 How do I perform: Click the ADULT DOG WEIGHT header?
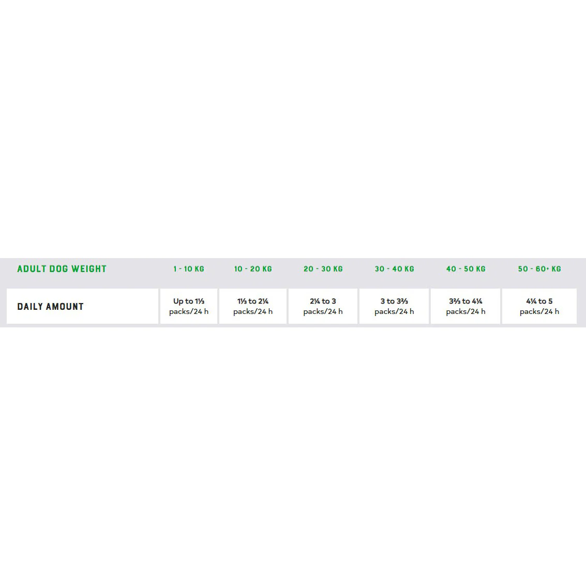coord(62,269)
